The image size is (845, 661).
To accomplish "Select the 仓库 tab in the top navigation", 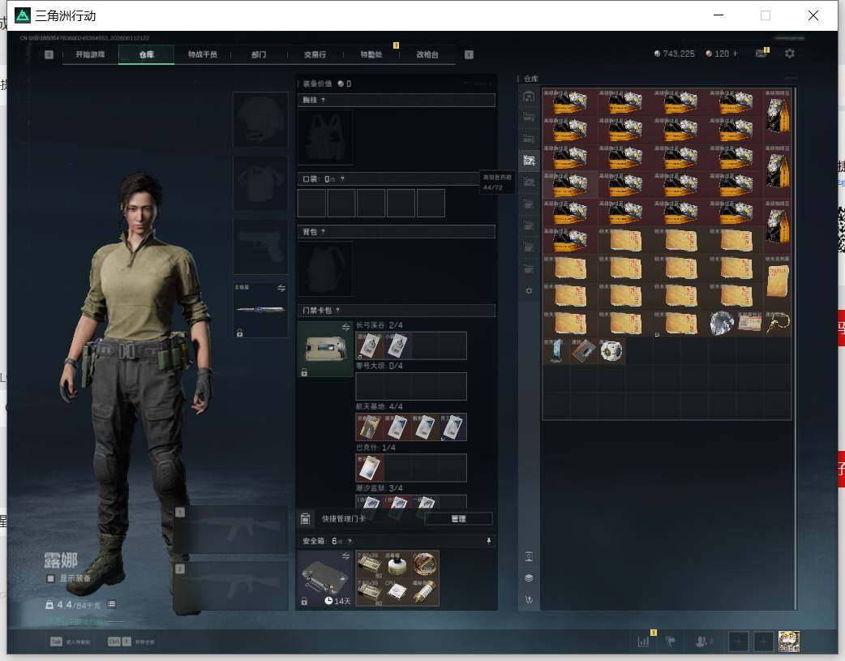I will 147,54.
